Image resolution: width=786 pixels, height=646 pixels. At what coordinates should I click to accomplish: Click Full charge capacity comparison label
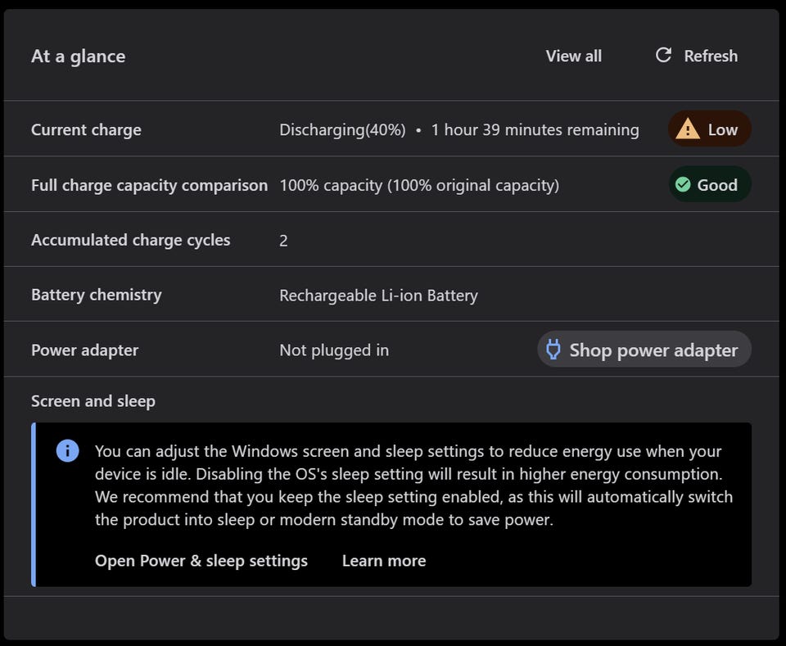tap(149, 185)
